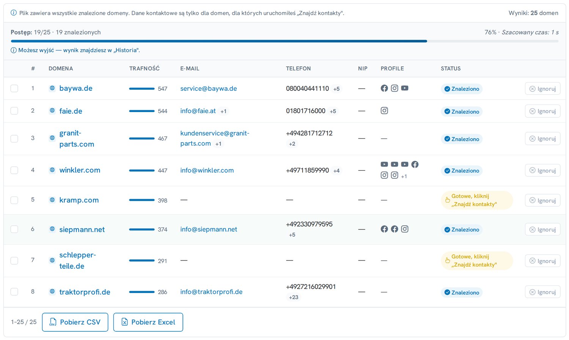Click the DOMENA column header
569x340 pixels.
[x=61, y=69]
